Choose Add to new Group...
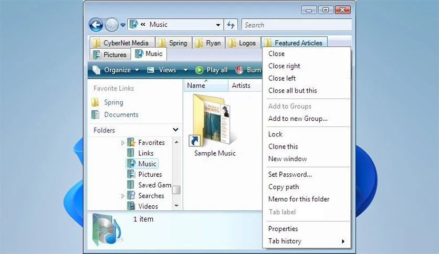This screenshot has width=439, height=254. pos(307,119)
